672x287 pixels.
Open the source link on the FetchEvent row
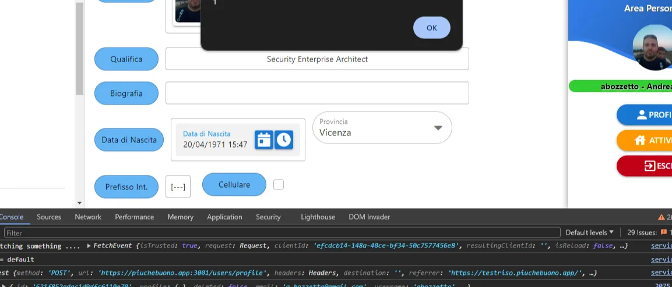(662, 246)
